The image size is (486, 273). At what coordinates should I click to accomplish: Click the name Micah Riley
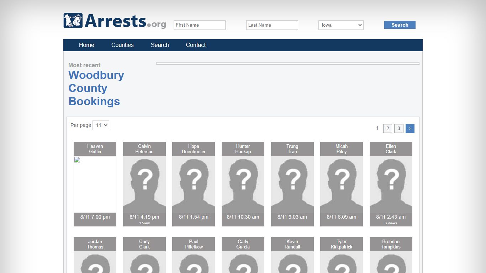pyautogui.click(x=342, y=149)
